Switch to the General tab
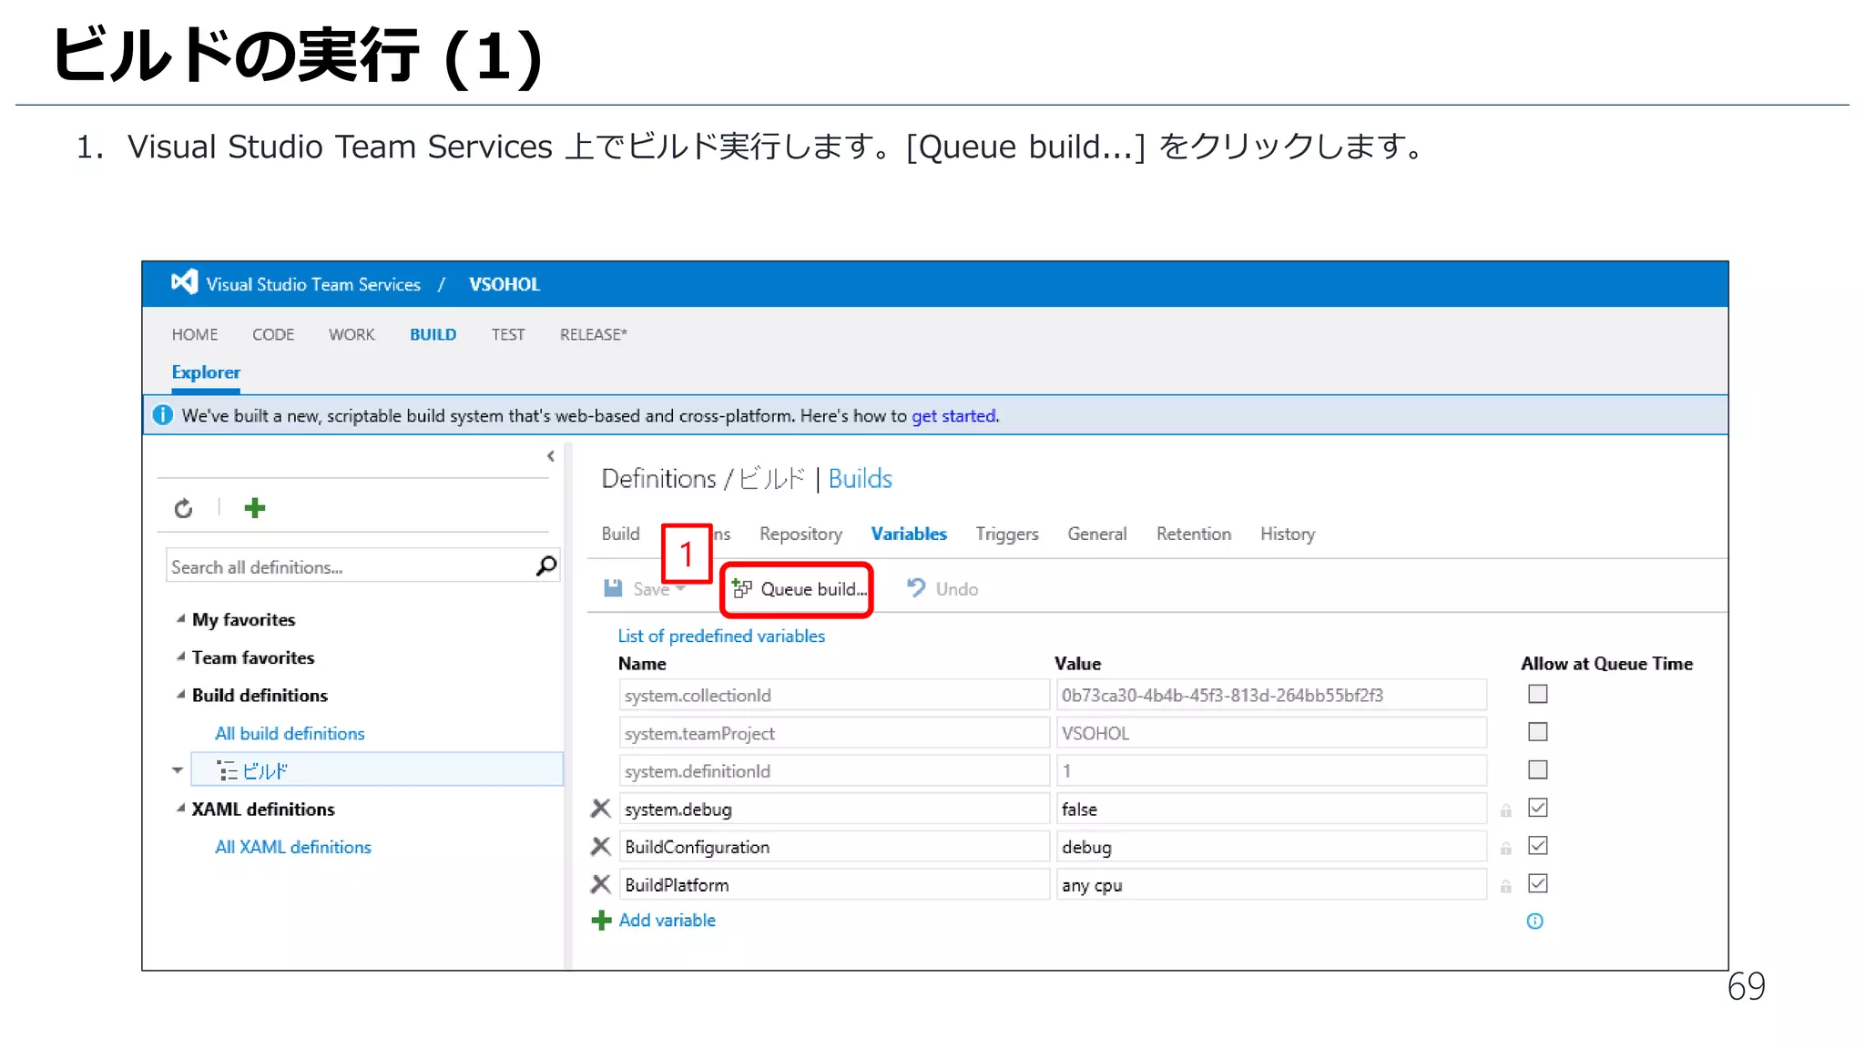 pyautogui.click(x=1096, y=534)
